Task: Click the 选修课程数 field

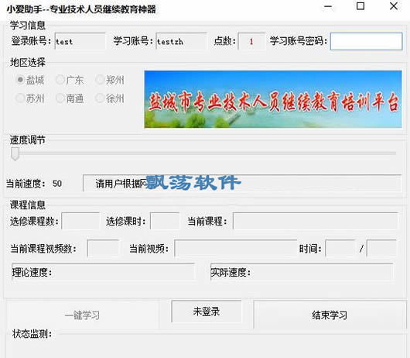Action: click(80, 221)
